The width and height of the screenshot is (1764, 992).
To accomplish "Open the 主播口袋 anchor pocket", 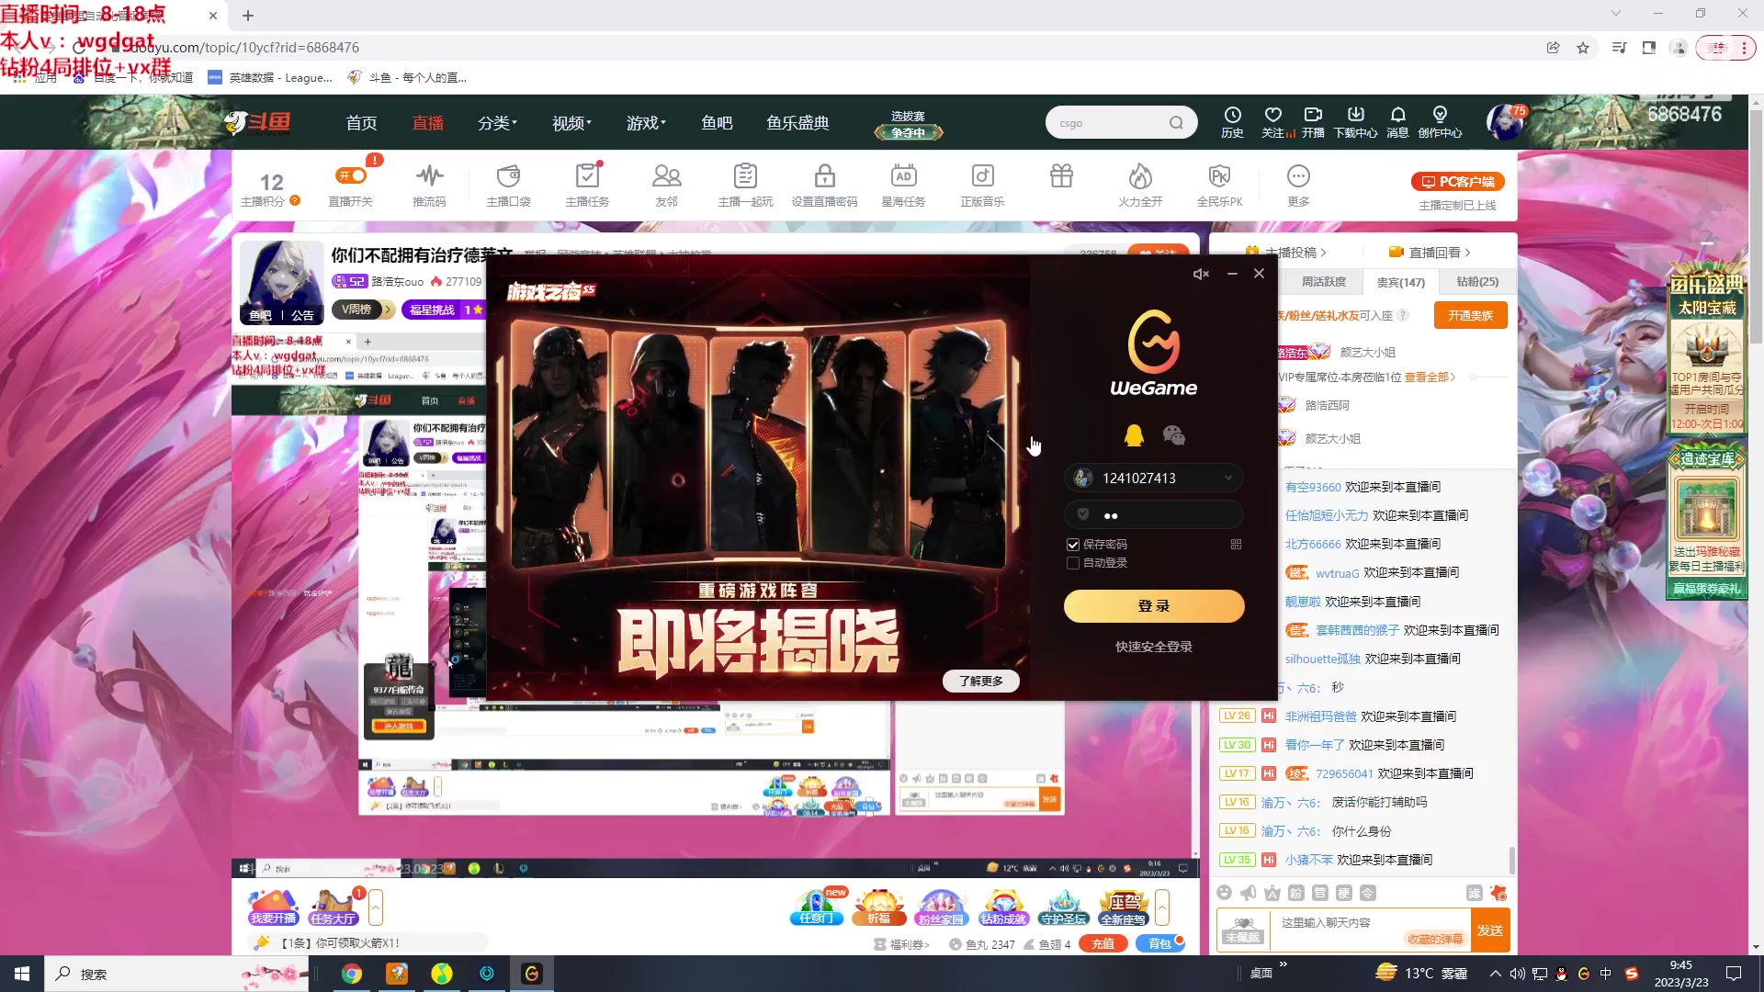I will [508, 184].
